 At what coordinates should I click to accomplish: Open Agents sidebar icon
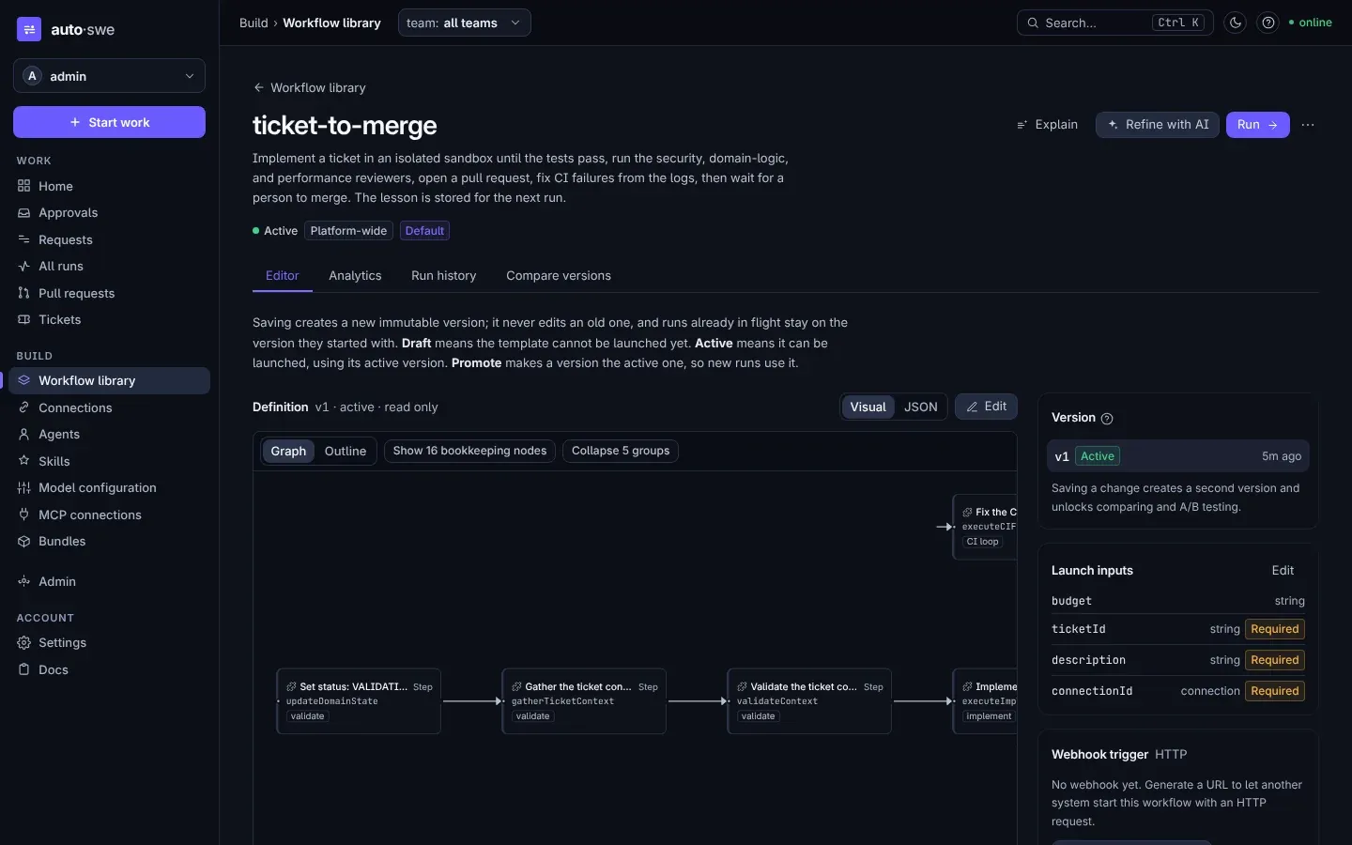tap(24, 435)
